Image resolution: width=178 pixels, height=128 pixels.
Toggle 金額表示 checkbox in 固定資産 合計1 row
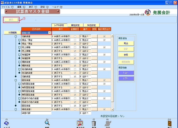point(75,106)
